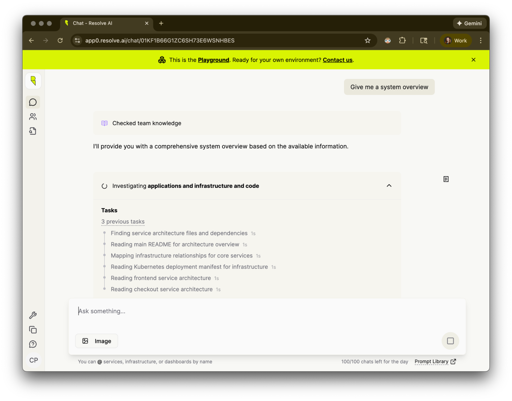The height and width of the screenshot is (401, 512).
Task: Follow the Contact us link
Action: [337, 60]
